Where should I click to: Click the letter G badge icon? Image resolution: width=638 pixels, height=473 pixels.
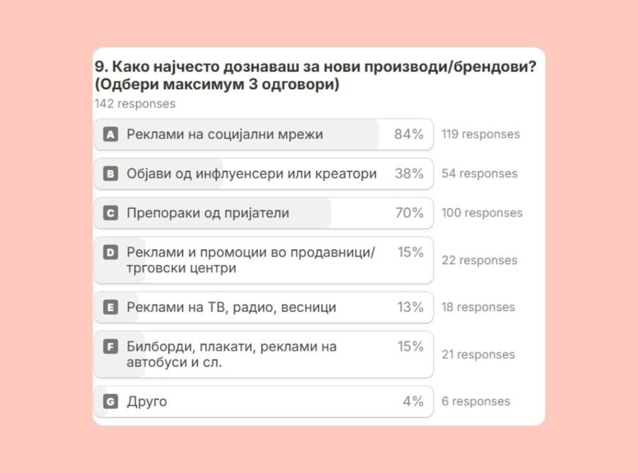pyautogui.click(x=110, y=402)
